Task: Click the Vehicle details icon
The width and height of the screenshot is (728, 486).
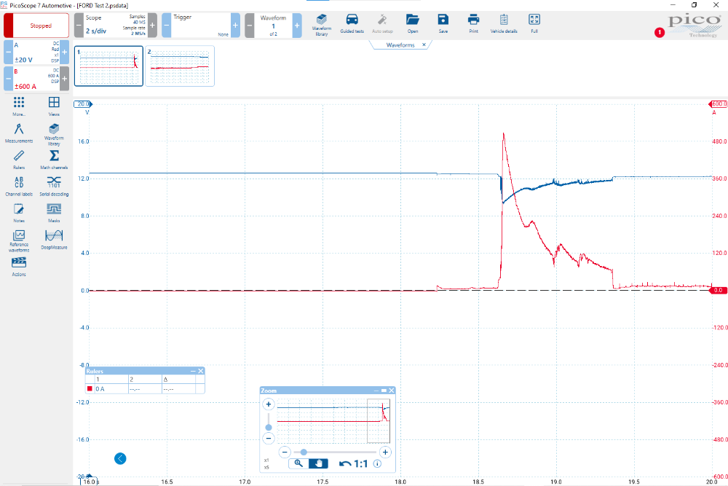Action: (x=503, y=22)
